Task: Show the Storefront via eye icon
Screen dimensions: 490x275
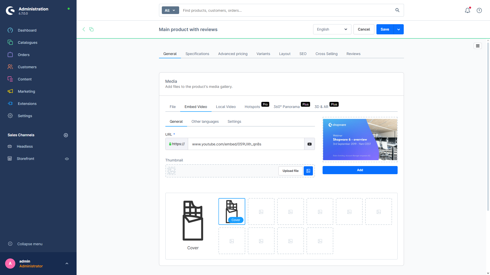Action: click(67, 159)
